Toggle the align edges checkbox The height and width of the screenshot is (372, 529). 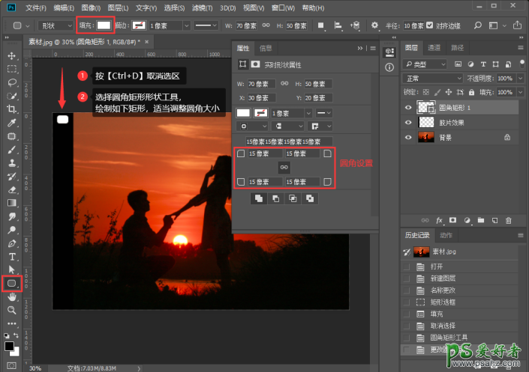tap(429, 25)
